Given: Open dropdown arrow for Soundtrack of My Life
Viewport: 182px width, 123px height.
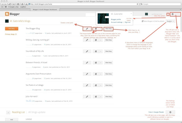Looking at the screenshot, I should pyautogui.click(x=101, y=51).
